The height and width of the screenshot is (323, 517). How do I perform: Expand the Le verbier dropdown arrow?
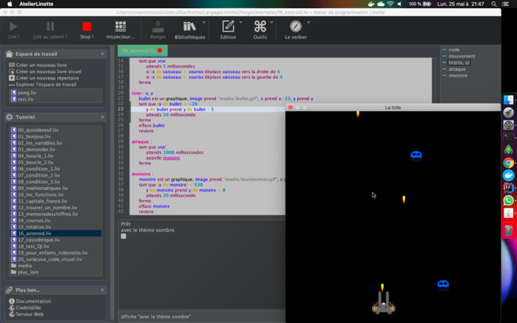coord(309,23)
